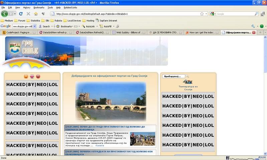Open the Bookmarks menu

(39, 7)
